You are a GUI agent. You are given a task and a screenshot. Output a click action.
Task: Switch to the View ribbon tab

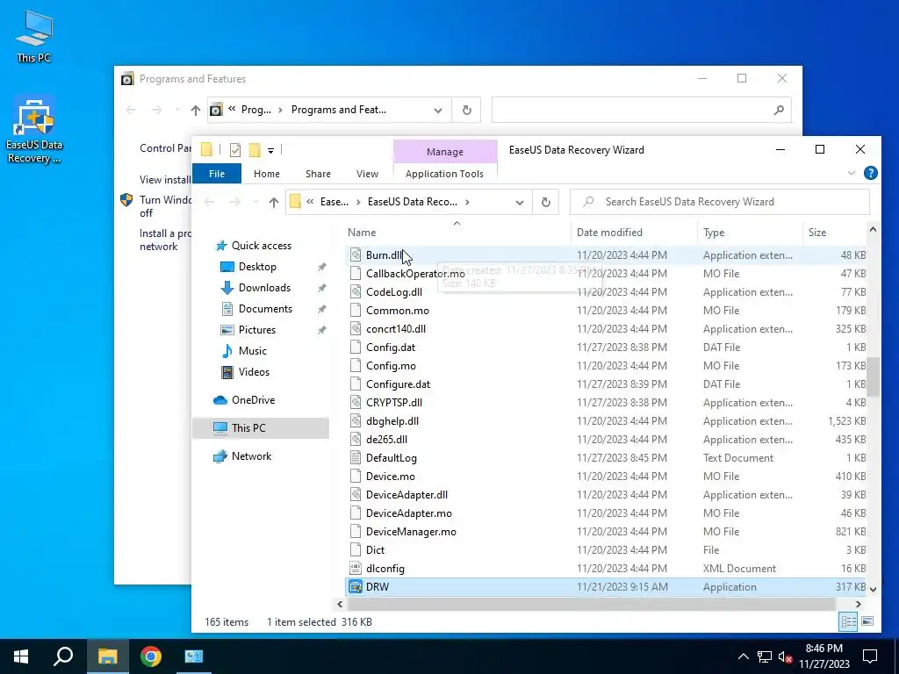click(367, 174)
